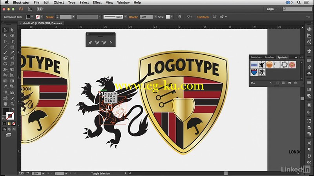Select the Direct Selection tool
Image resolution: width=314 pixels, height=176 pixels.
12,30
